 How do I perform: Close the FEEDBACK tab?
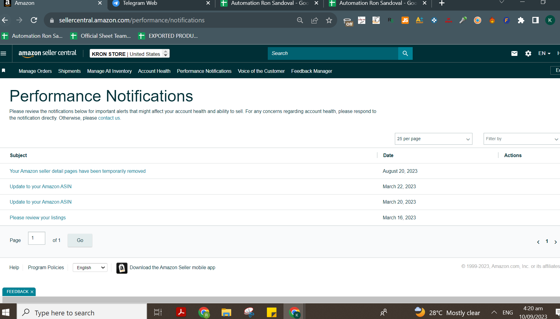coord(32,292)
